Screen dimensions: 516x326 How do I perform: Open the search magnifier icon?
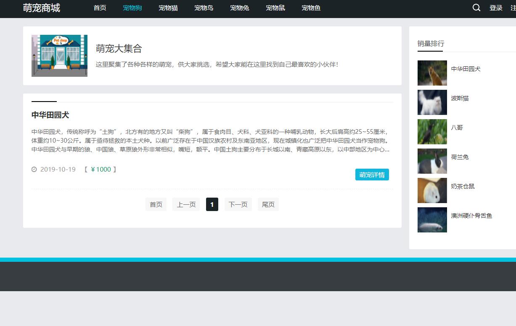[476, 7]
